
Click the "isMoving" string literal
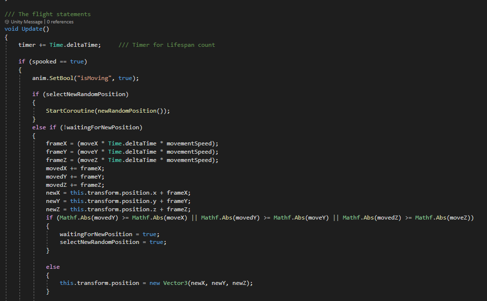point(94,78)
